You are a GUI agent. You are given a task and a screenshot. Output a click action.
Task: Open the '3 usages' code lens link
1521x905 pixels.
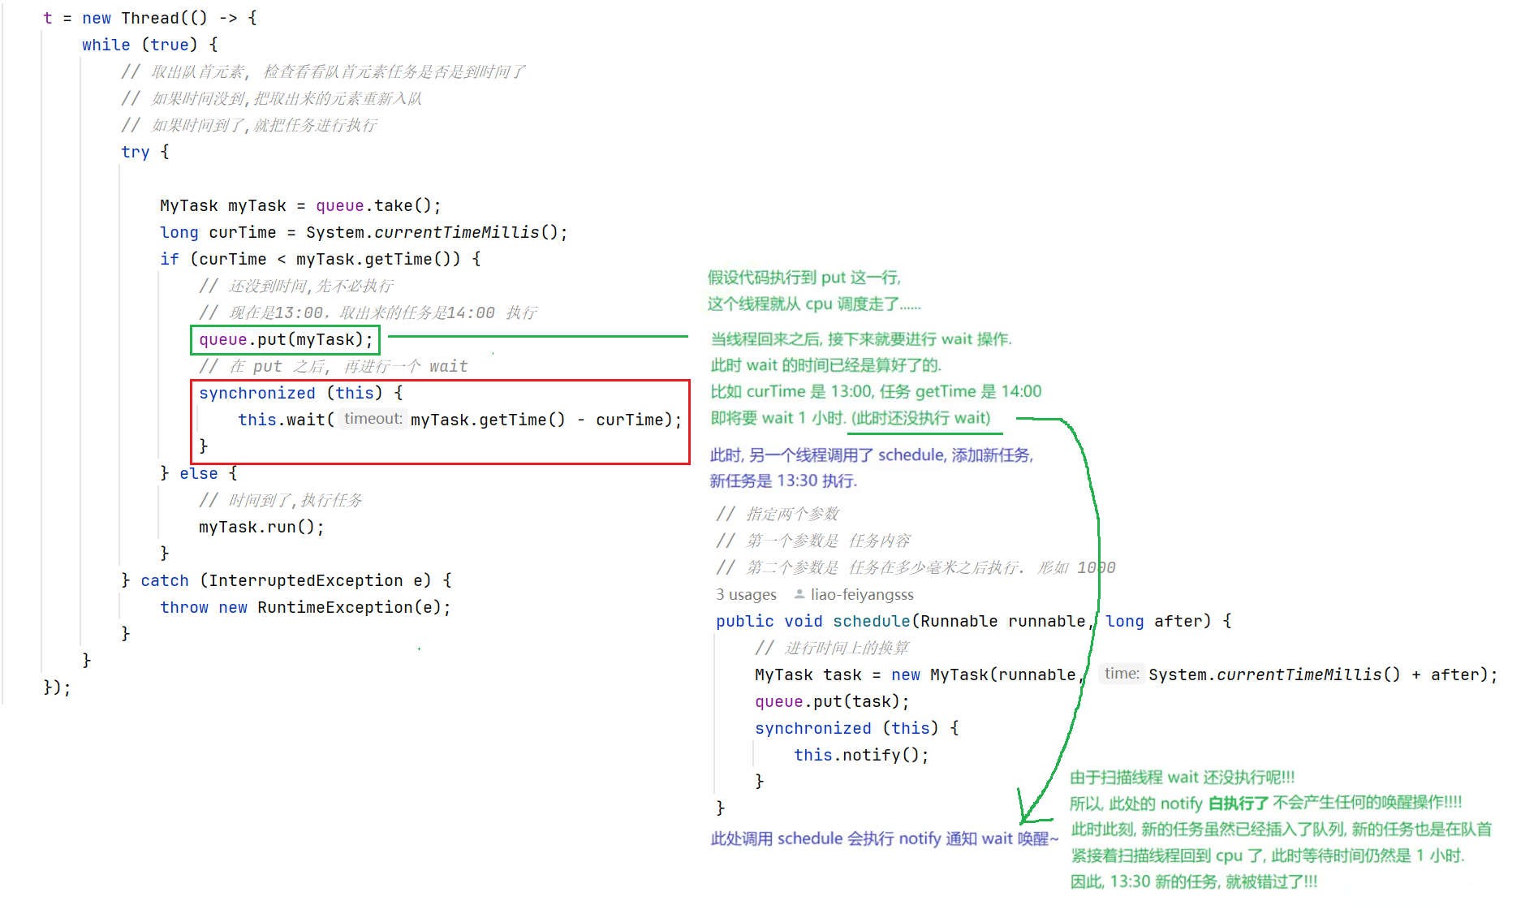click(746, 595)
